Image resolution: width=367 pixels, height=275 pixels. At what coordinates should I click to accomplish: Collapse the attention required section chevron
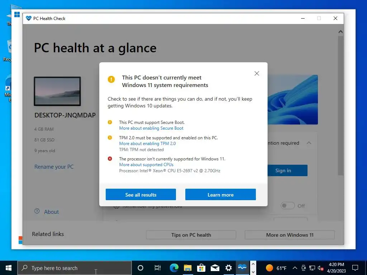click(309, 143)
